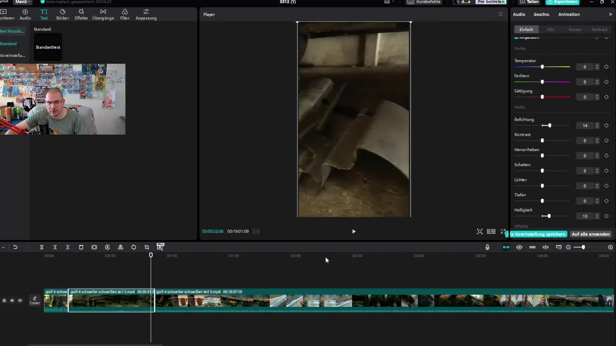Image resolution: width=616 pixels, height=346 pixels.
Task: Click Als Voreinstellung speichern button
Action: [537, 234]
